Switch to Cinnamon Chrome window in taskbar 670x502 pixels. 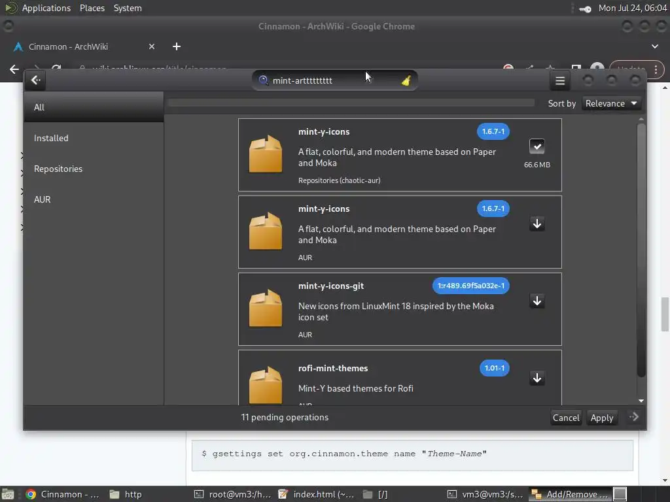tap(62, 494)
